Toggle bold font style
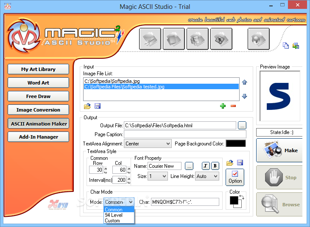The image size is (310, 227). (x=215, y=166)
